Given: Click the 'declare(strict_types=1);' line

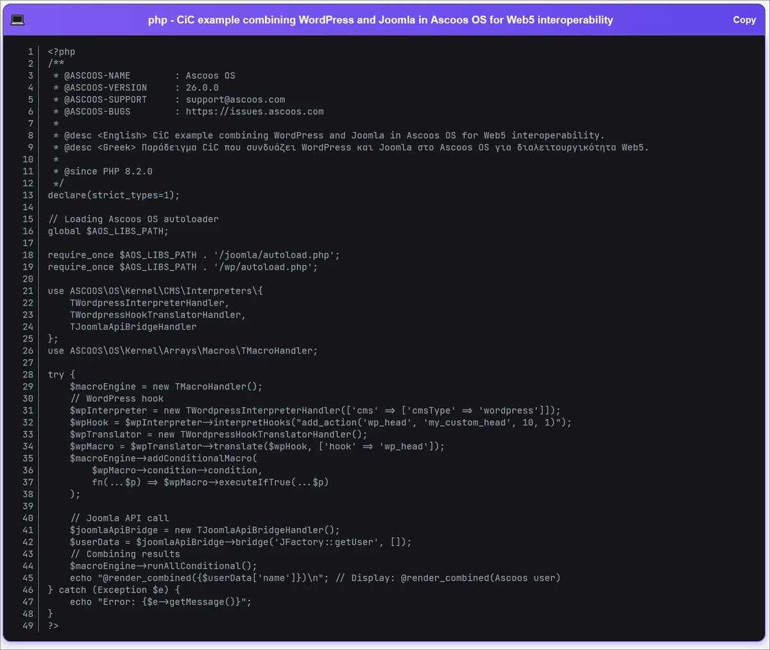Looking at the screenshot, I should tap(114, 195).
